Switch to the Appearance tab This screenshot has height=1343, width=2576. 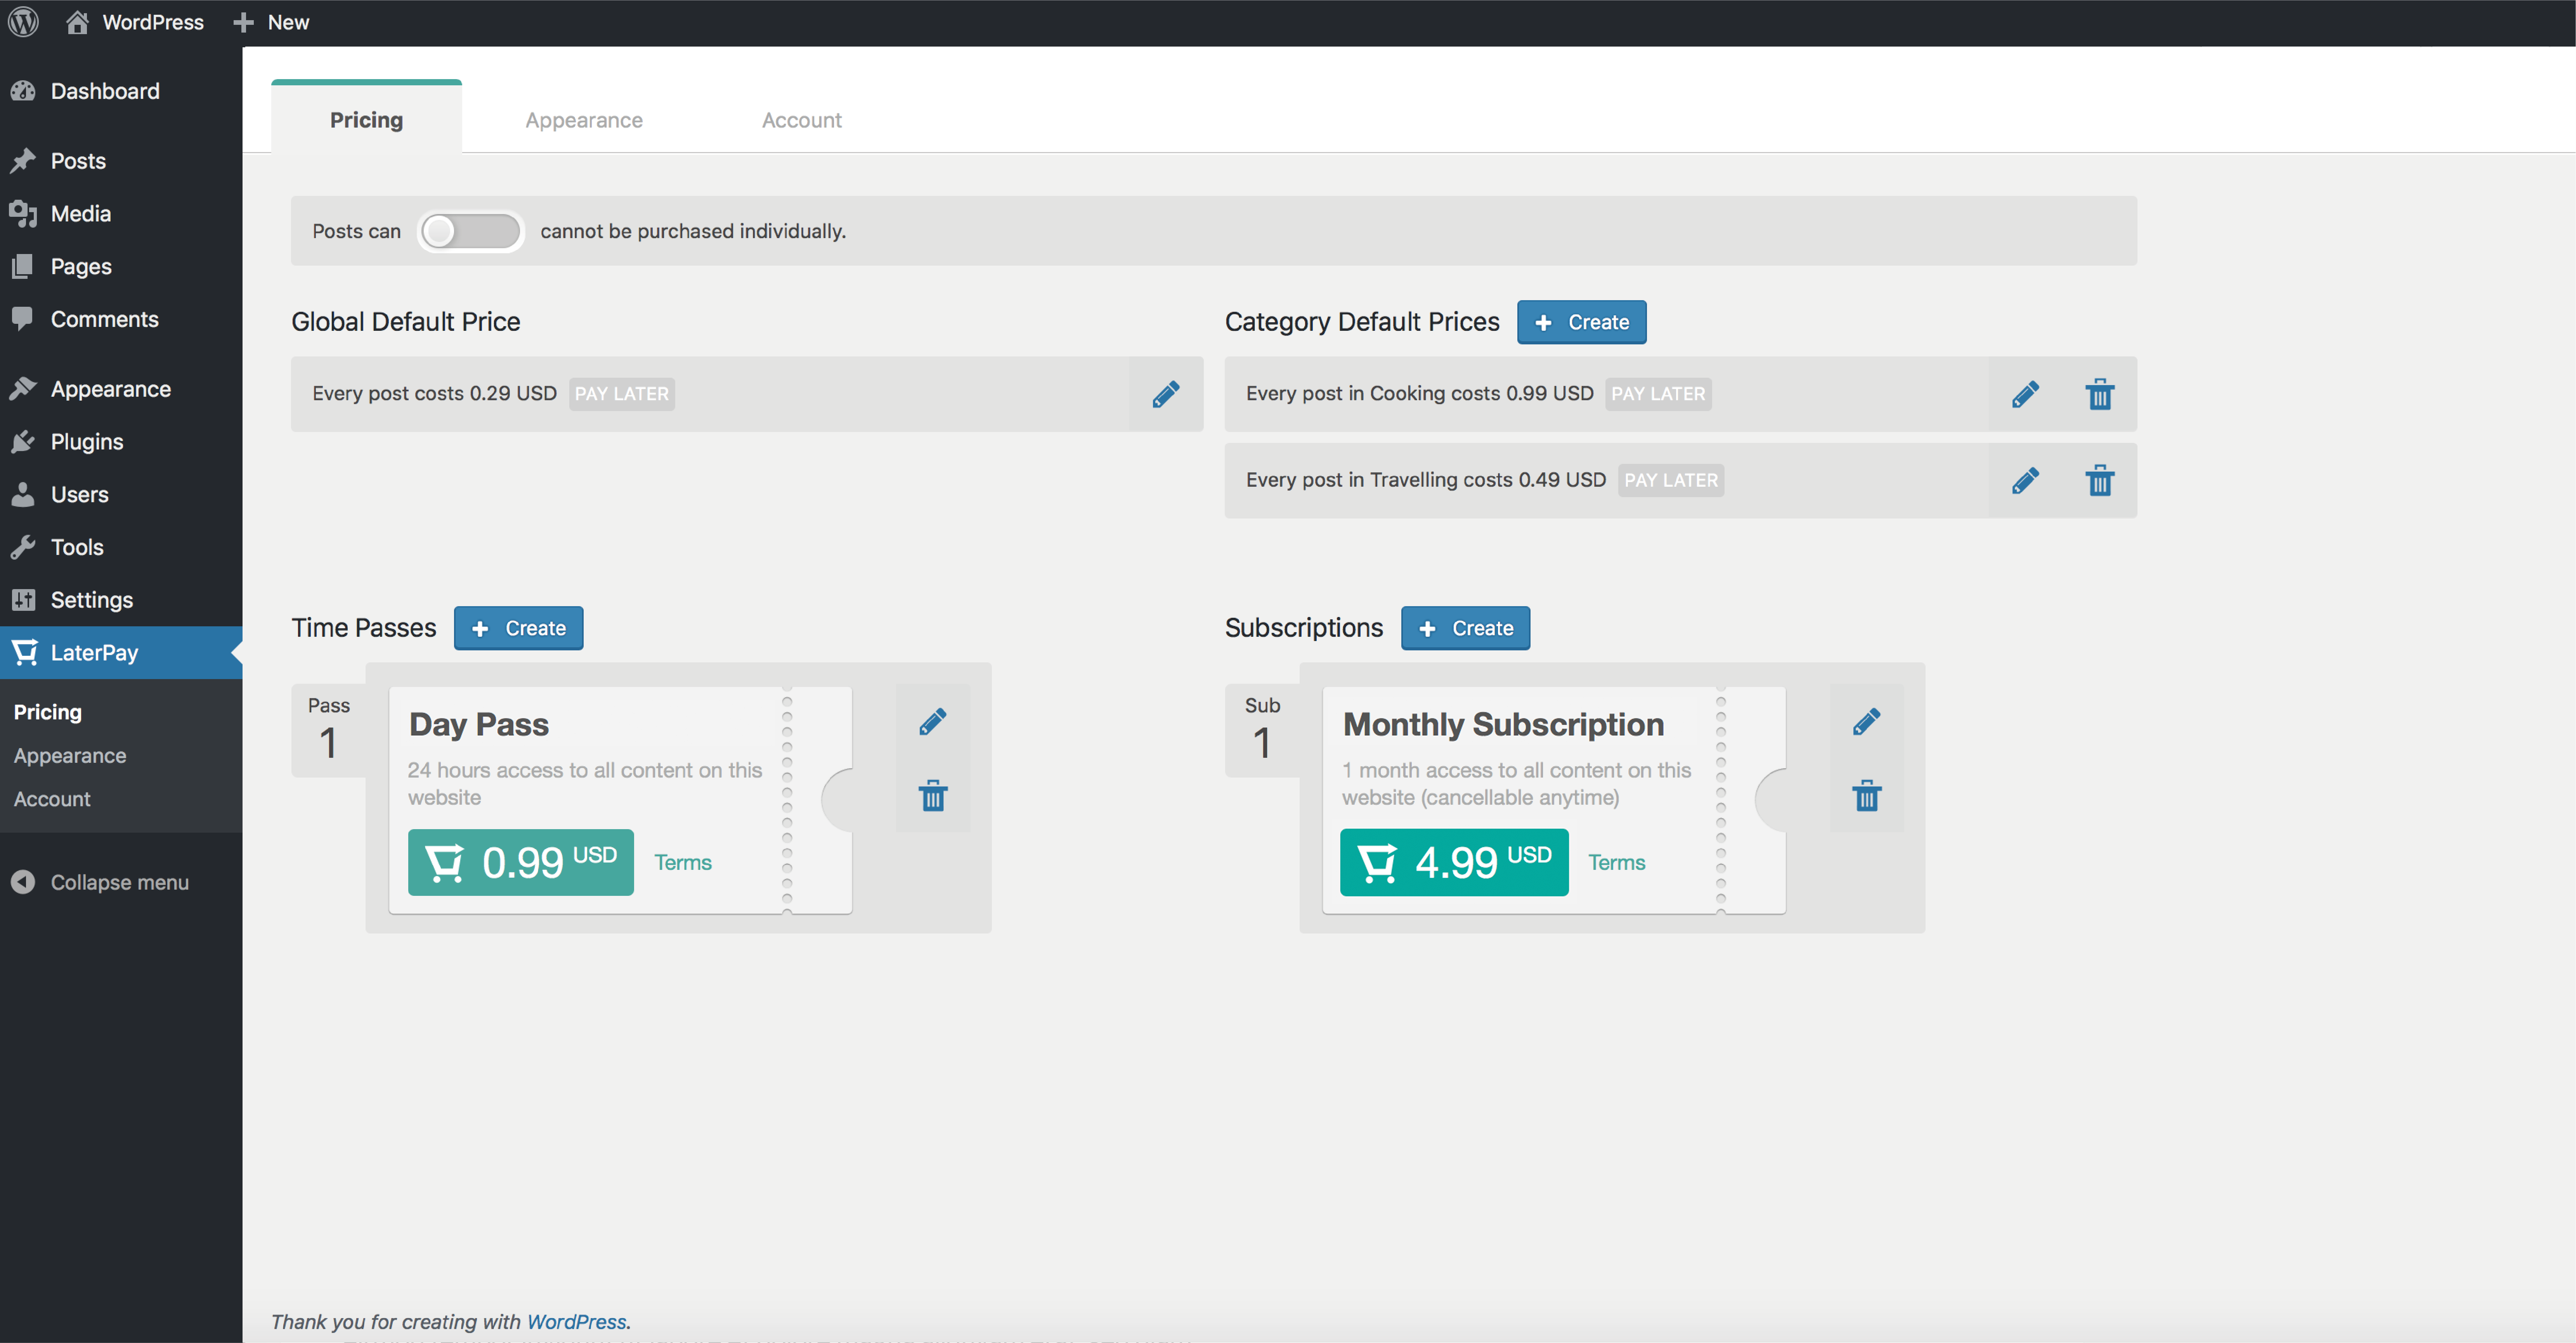(x=584, y=120)
